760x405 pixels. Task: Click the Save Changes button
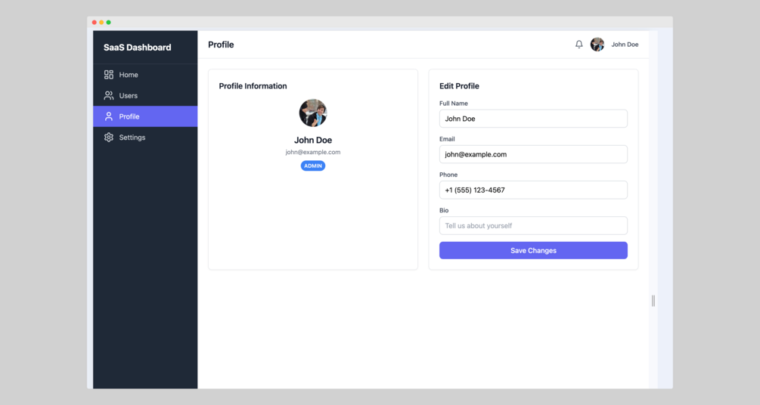click(533, 250)
